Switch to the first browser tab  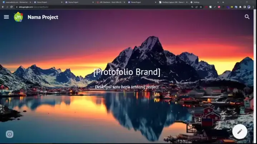14,2
